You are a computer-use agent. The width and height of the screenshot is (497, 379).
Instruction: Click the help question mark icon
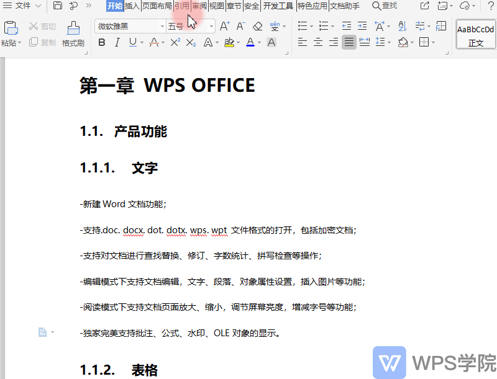pos(491,6)
